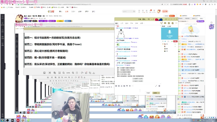Expand the Settings dropdown tab in QQ group

pos(142,23)
